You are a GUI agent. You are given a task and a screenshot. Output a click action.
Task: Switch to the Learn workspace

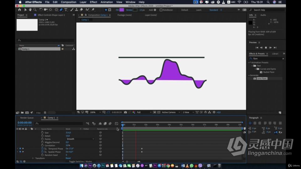tap(199, 10)
